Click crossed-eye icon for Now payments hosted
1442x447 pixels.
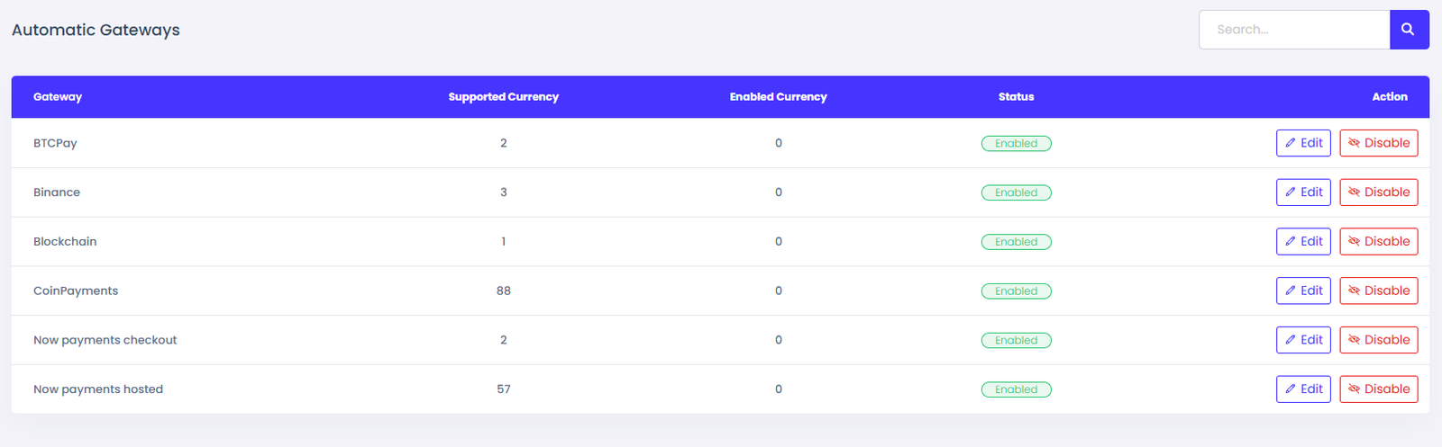(x=1354, y=389)
